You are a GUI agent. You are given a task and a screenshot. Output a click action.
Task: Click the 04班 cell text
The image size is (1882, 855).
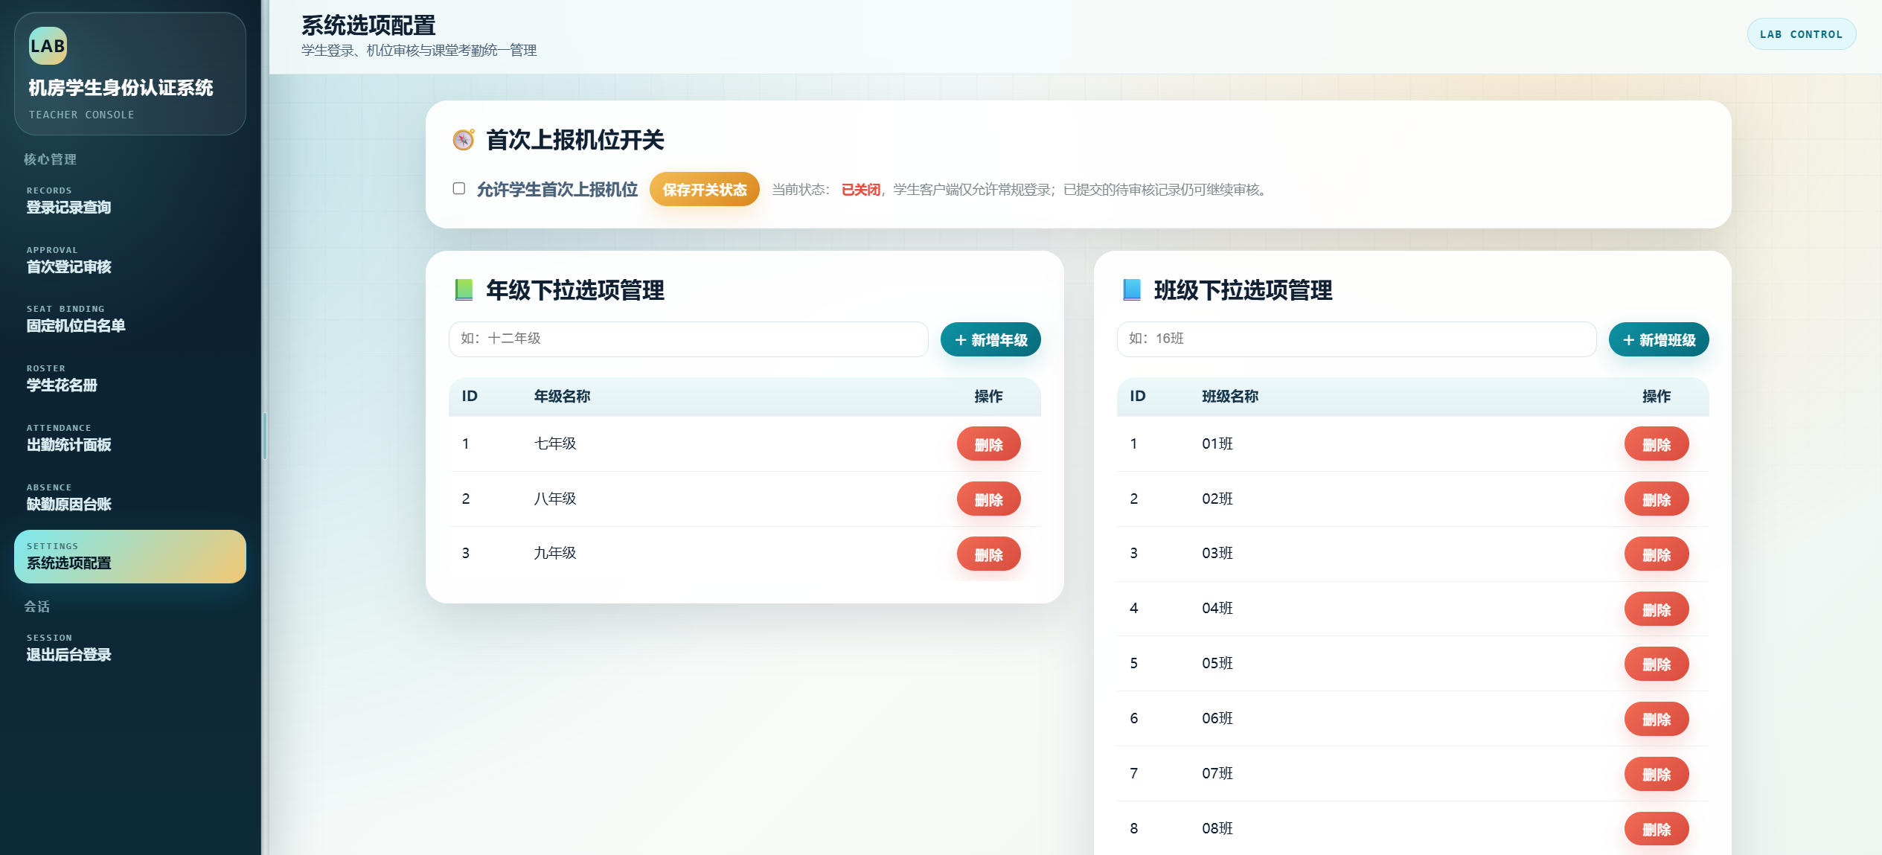[x=1217, y=608]
